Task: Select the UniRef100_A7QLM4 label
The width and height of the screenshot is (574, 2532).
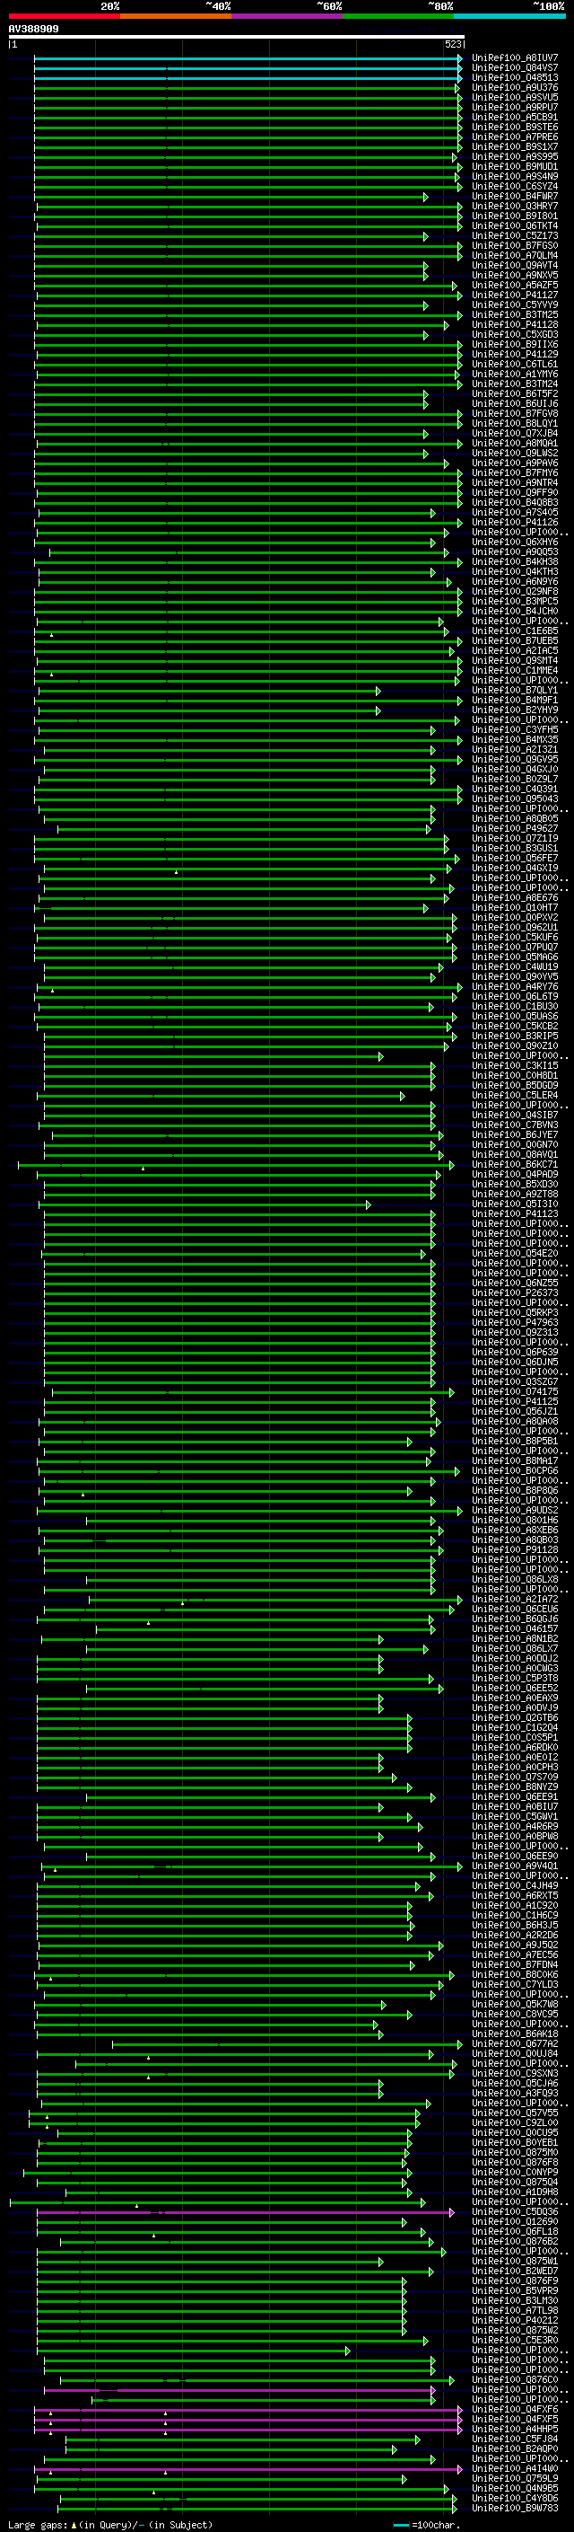Action: coord(515,256)
